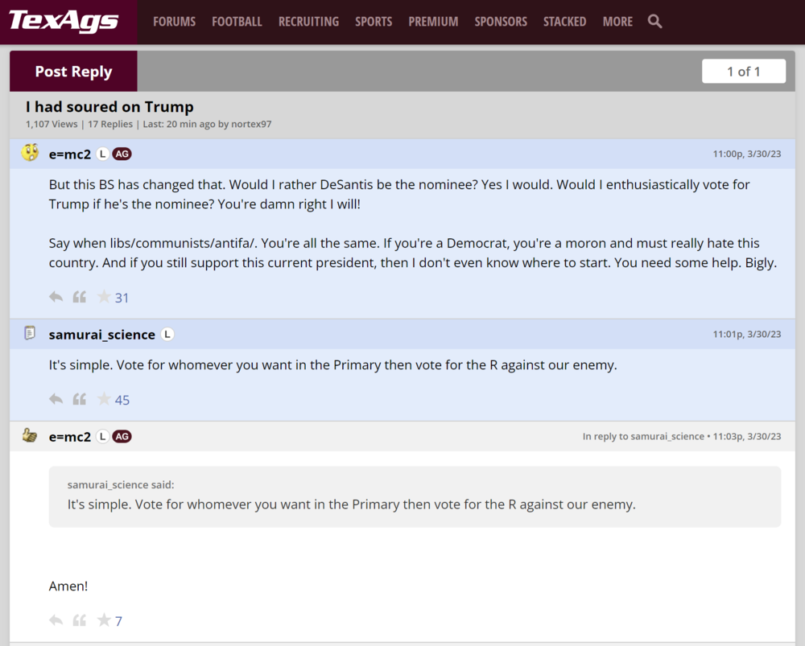Image resolution: width=805 pixels, height=646 pixels.
Task: Click the search magnifier icon
Action: coord(654,22)
